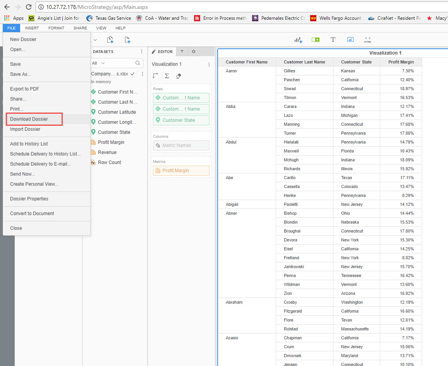448x366 pixels.
Task: Select Download Dossier from File menu
Action: point(34,119)
